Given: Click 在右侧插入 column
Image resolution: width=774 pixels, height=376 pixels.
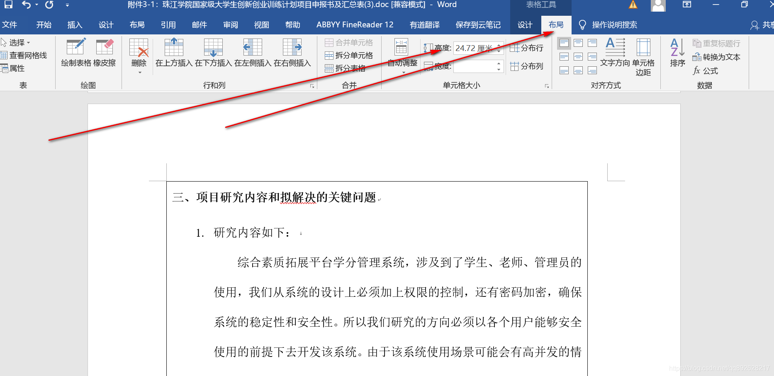Looking at the screenshot, I should pyautogui.click(x=292, y=53).
